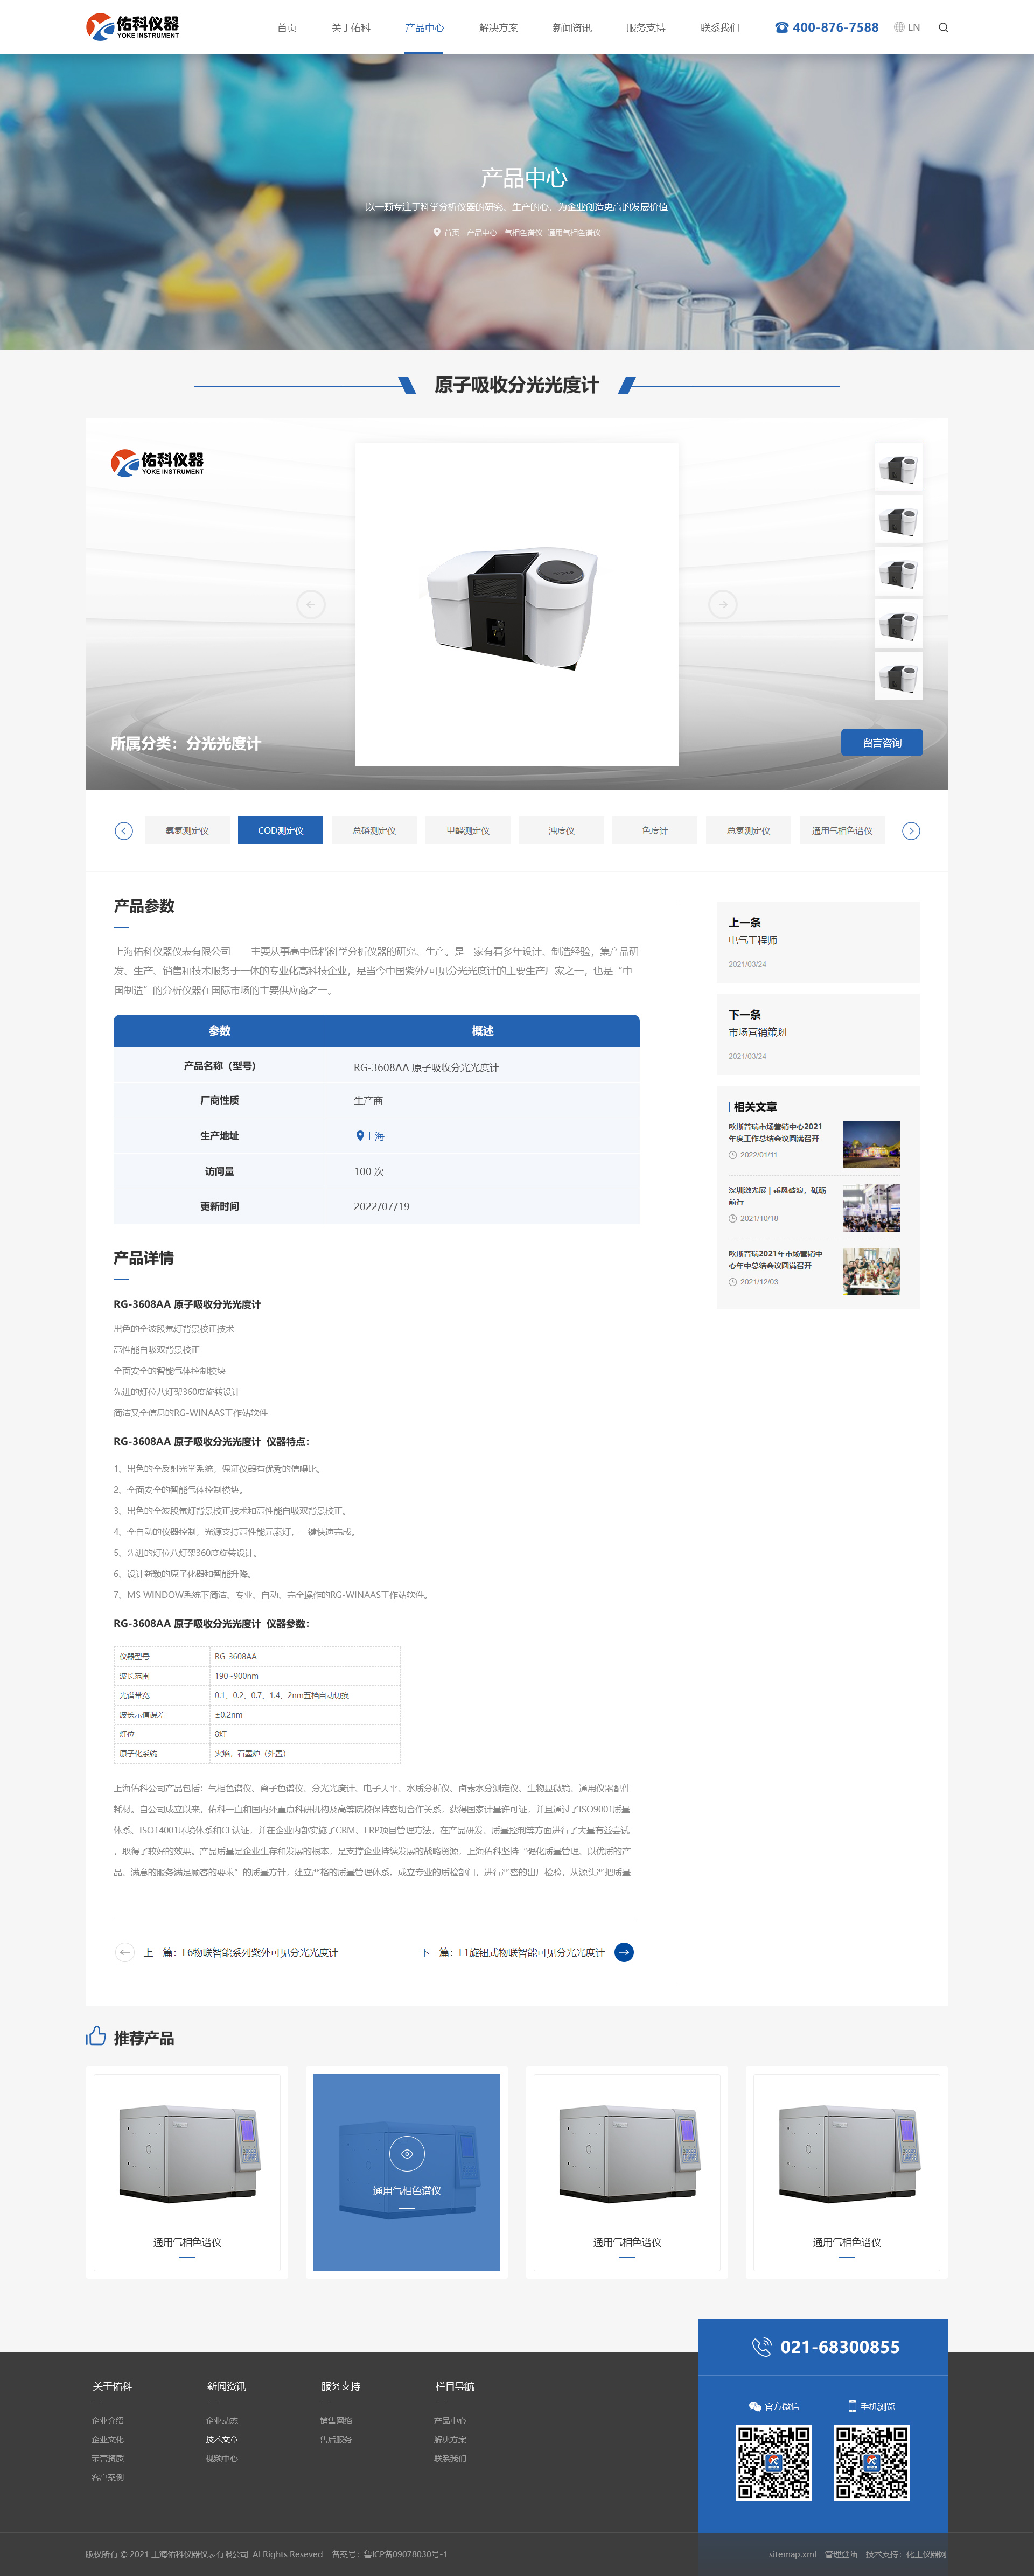Click the ICP record number in footer
The width and height of the screenshot is (1034, 2576).
pos(405,2554)
